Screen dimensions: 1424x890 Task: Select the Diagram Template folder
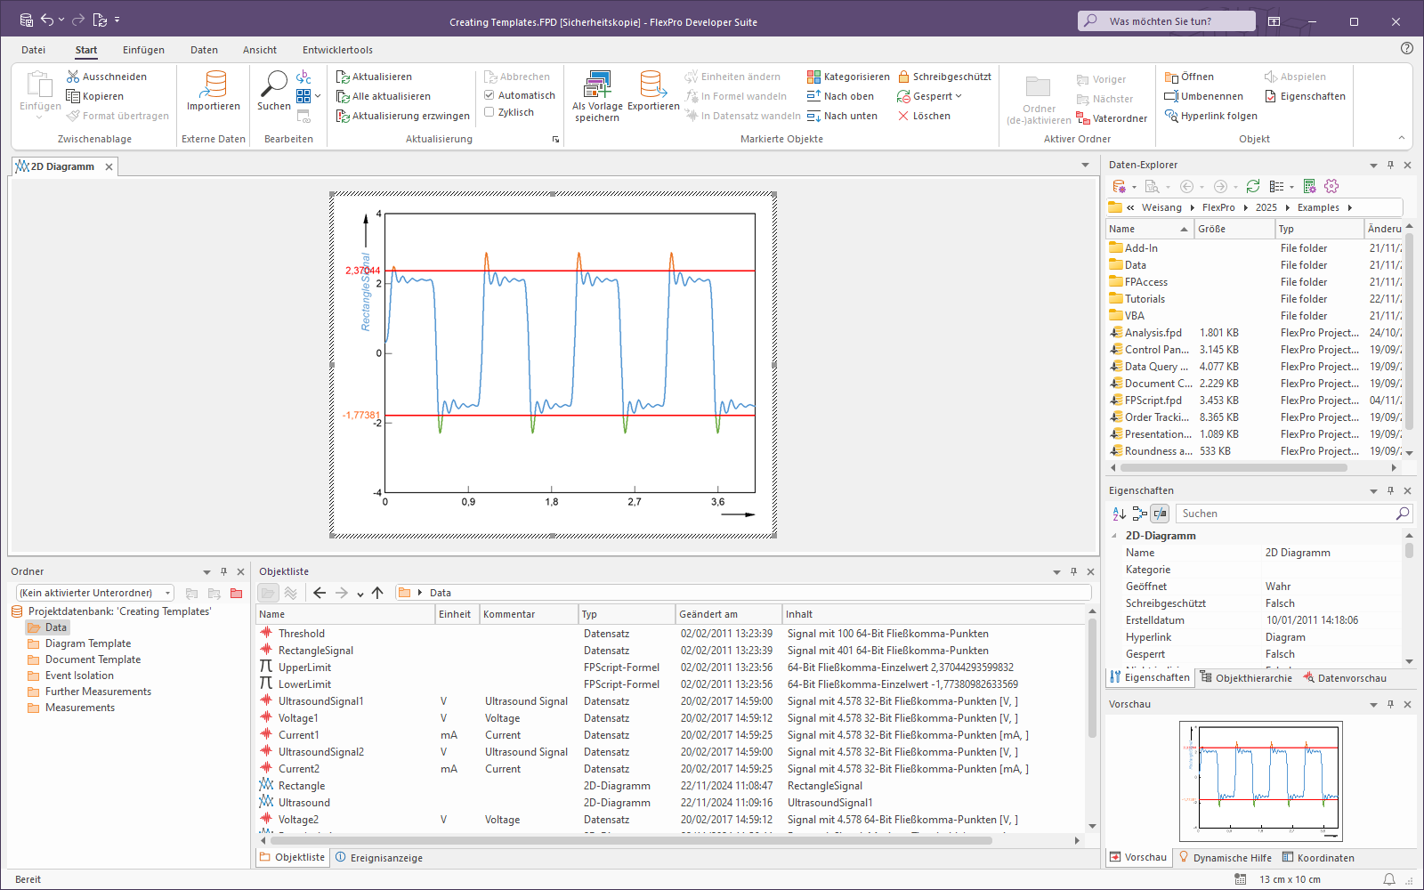click(x=88, y=643)
